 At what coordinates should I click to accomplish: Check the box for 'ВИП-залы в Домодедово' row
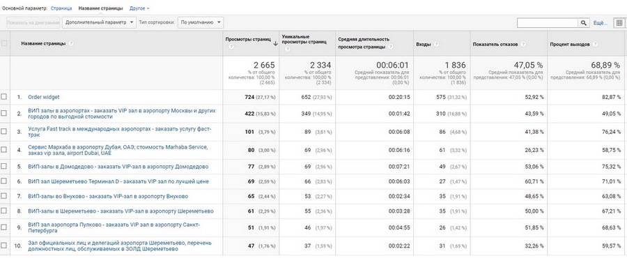click(4, 167)
